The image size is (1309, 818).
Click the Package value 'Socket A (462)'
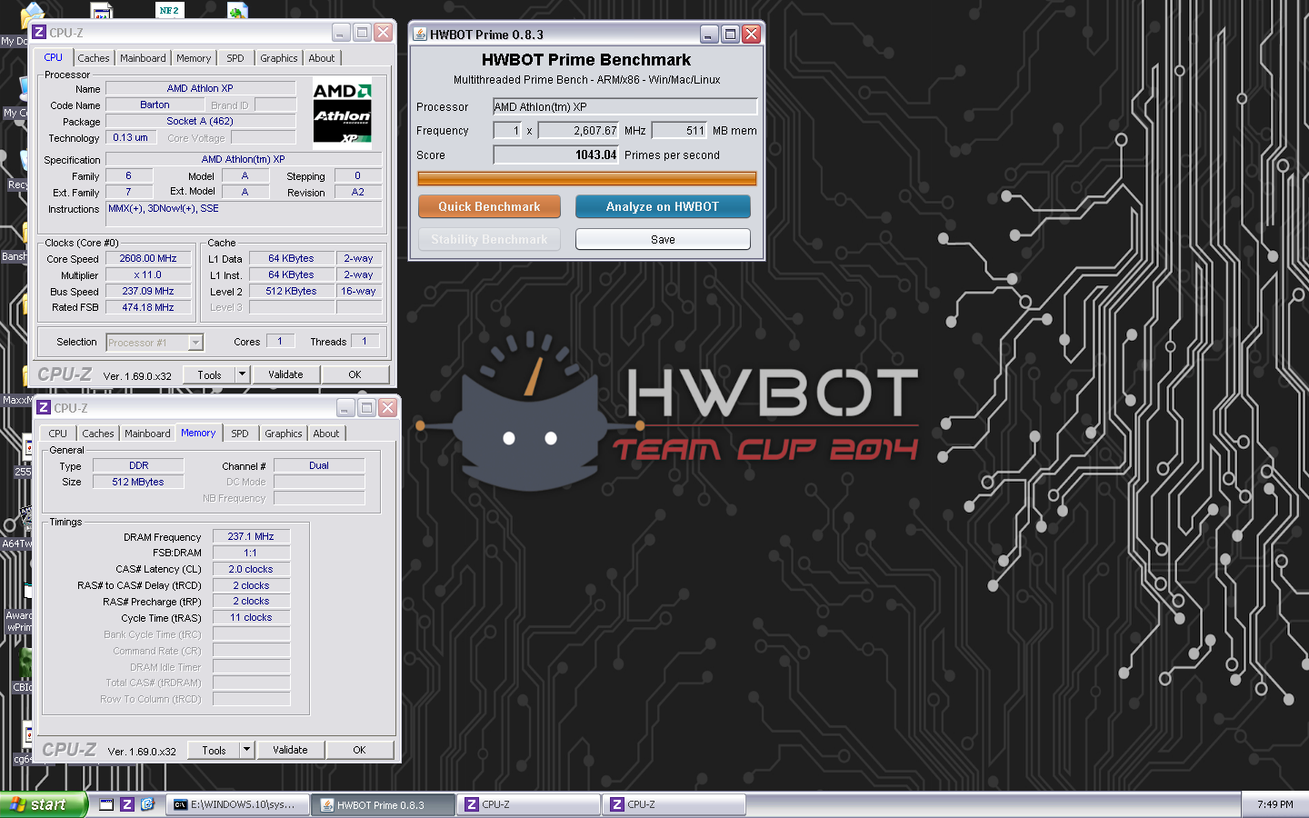[200, 122]
